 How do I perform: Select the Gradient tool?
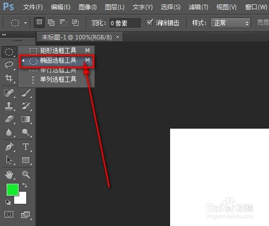click(x=26, y=119)
